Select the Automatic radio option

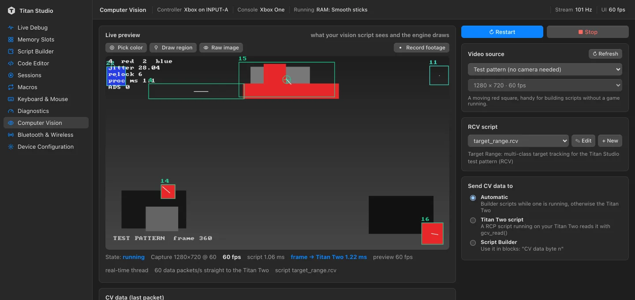click(x=473, y=198)
